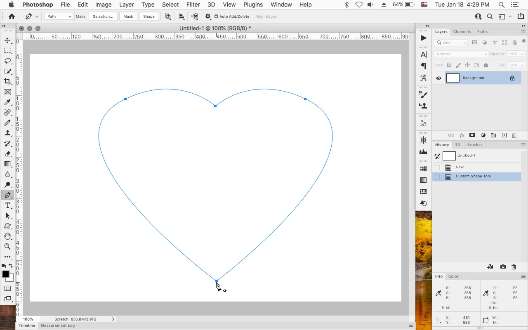Open the Filter menu

point(193,5)
